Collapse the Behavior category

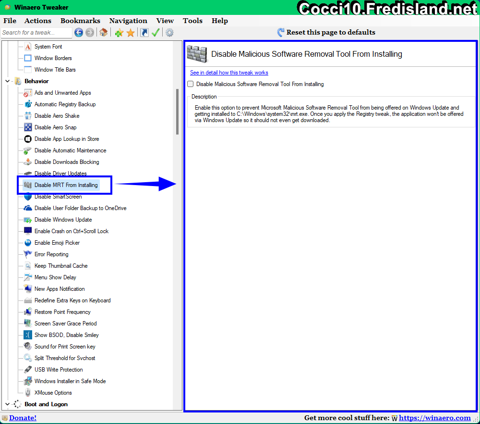coord(7,81)
